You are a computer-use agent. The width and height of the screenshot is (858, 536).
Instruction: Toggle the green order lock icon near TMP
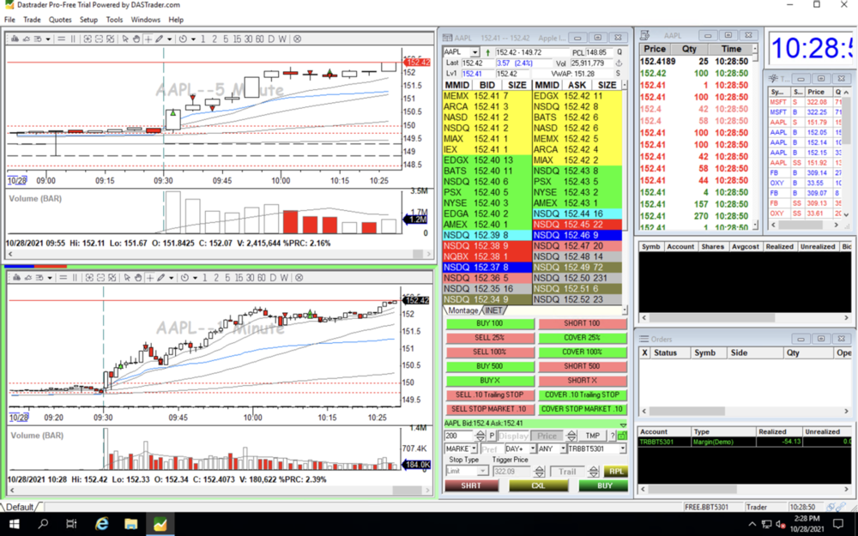coord(622,436)
